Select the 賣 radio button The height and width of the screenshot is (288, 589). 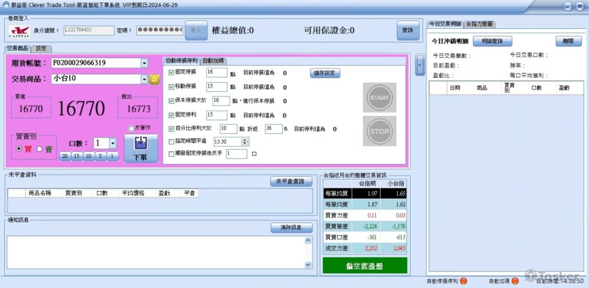tap(39, 149)
